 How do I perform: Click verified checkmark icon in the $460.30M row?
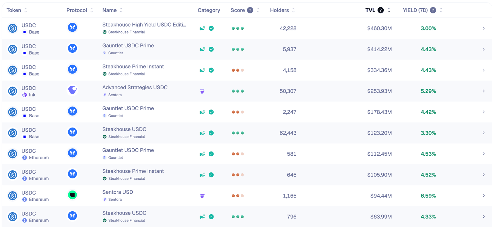click(211, 28)
